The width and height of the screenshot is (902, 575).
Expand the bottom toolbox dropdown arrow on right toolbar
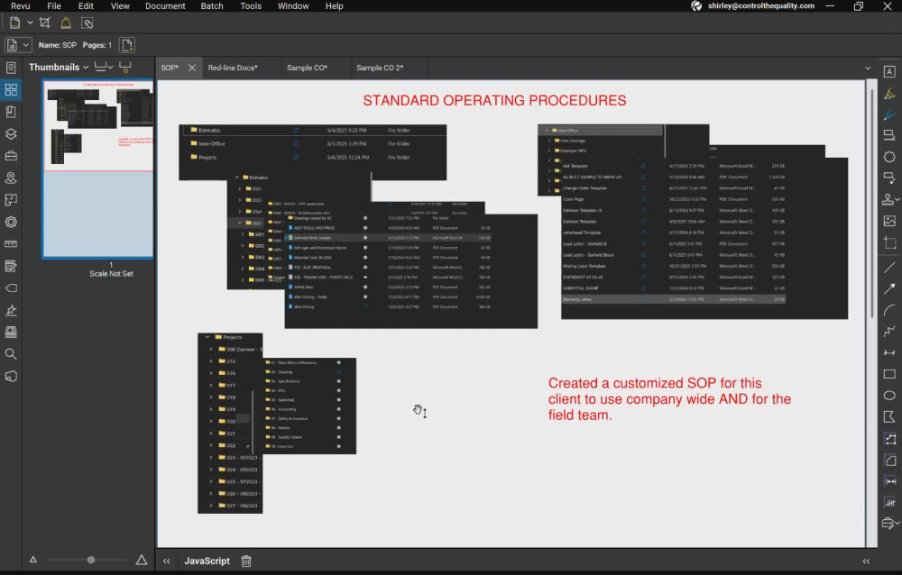pos(897,524)
